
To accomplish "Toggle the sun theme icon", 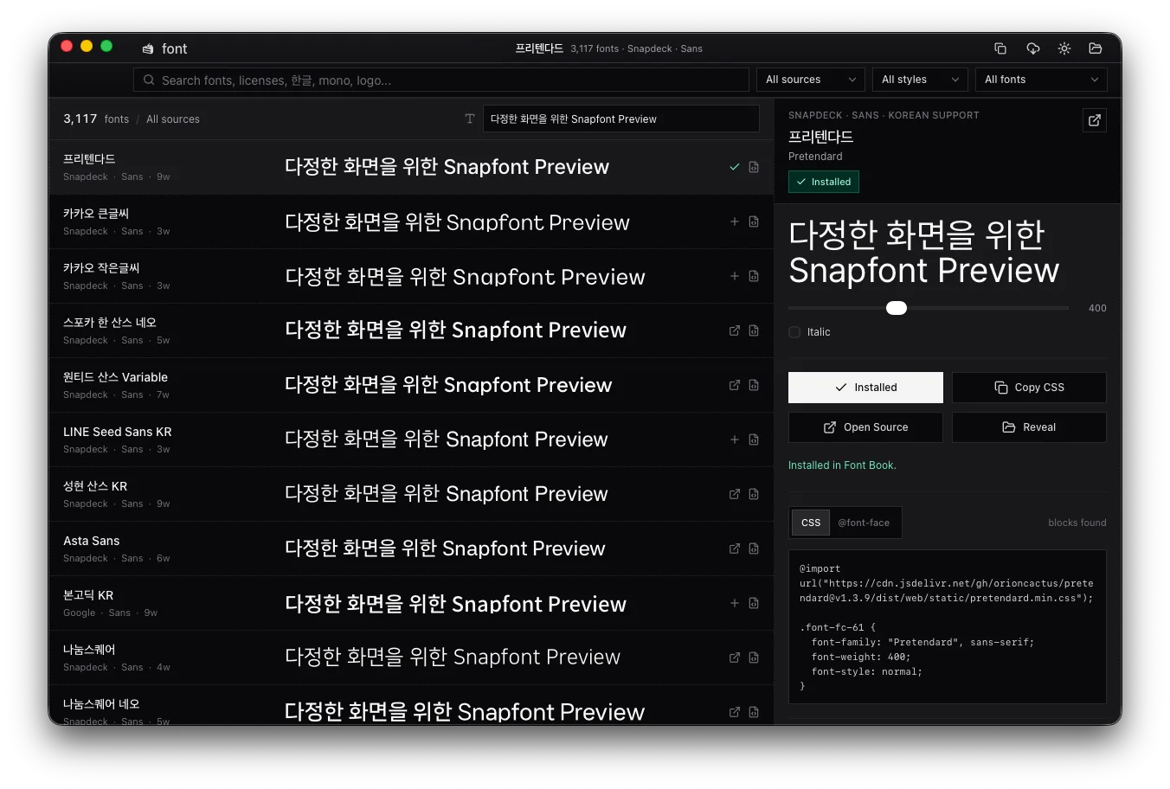I will [1064, 48].
